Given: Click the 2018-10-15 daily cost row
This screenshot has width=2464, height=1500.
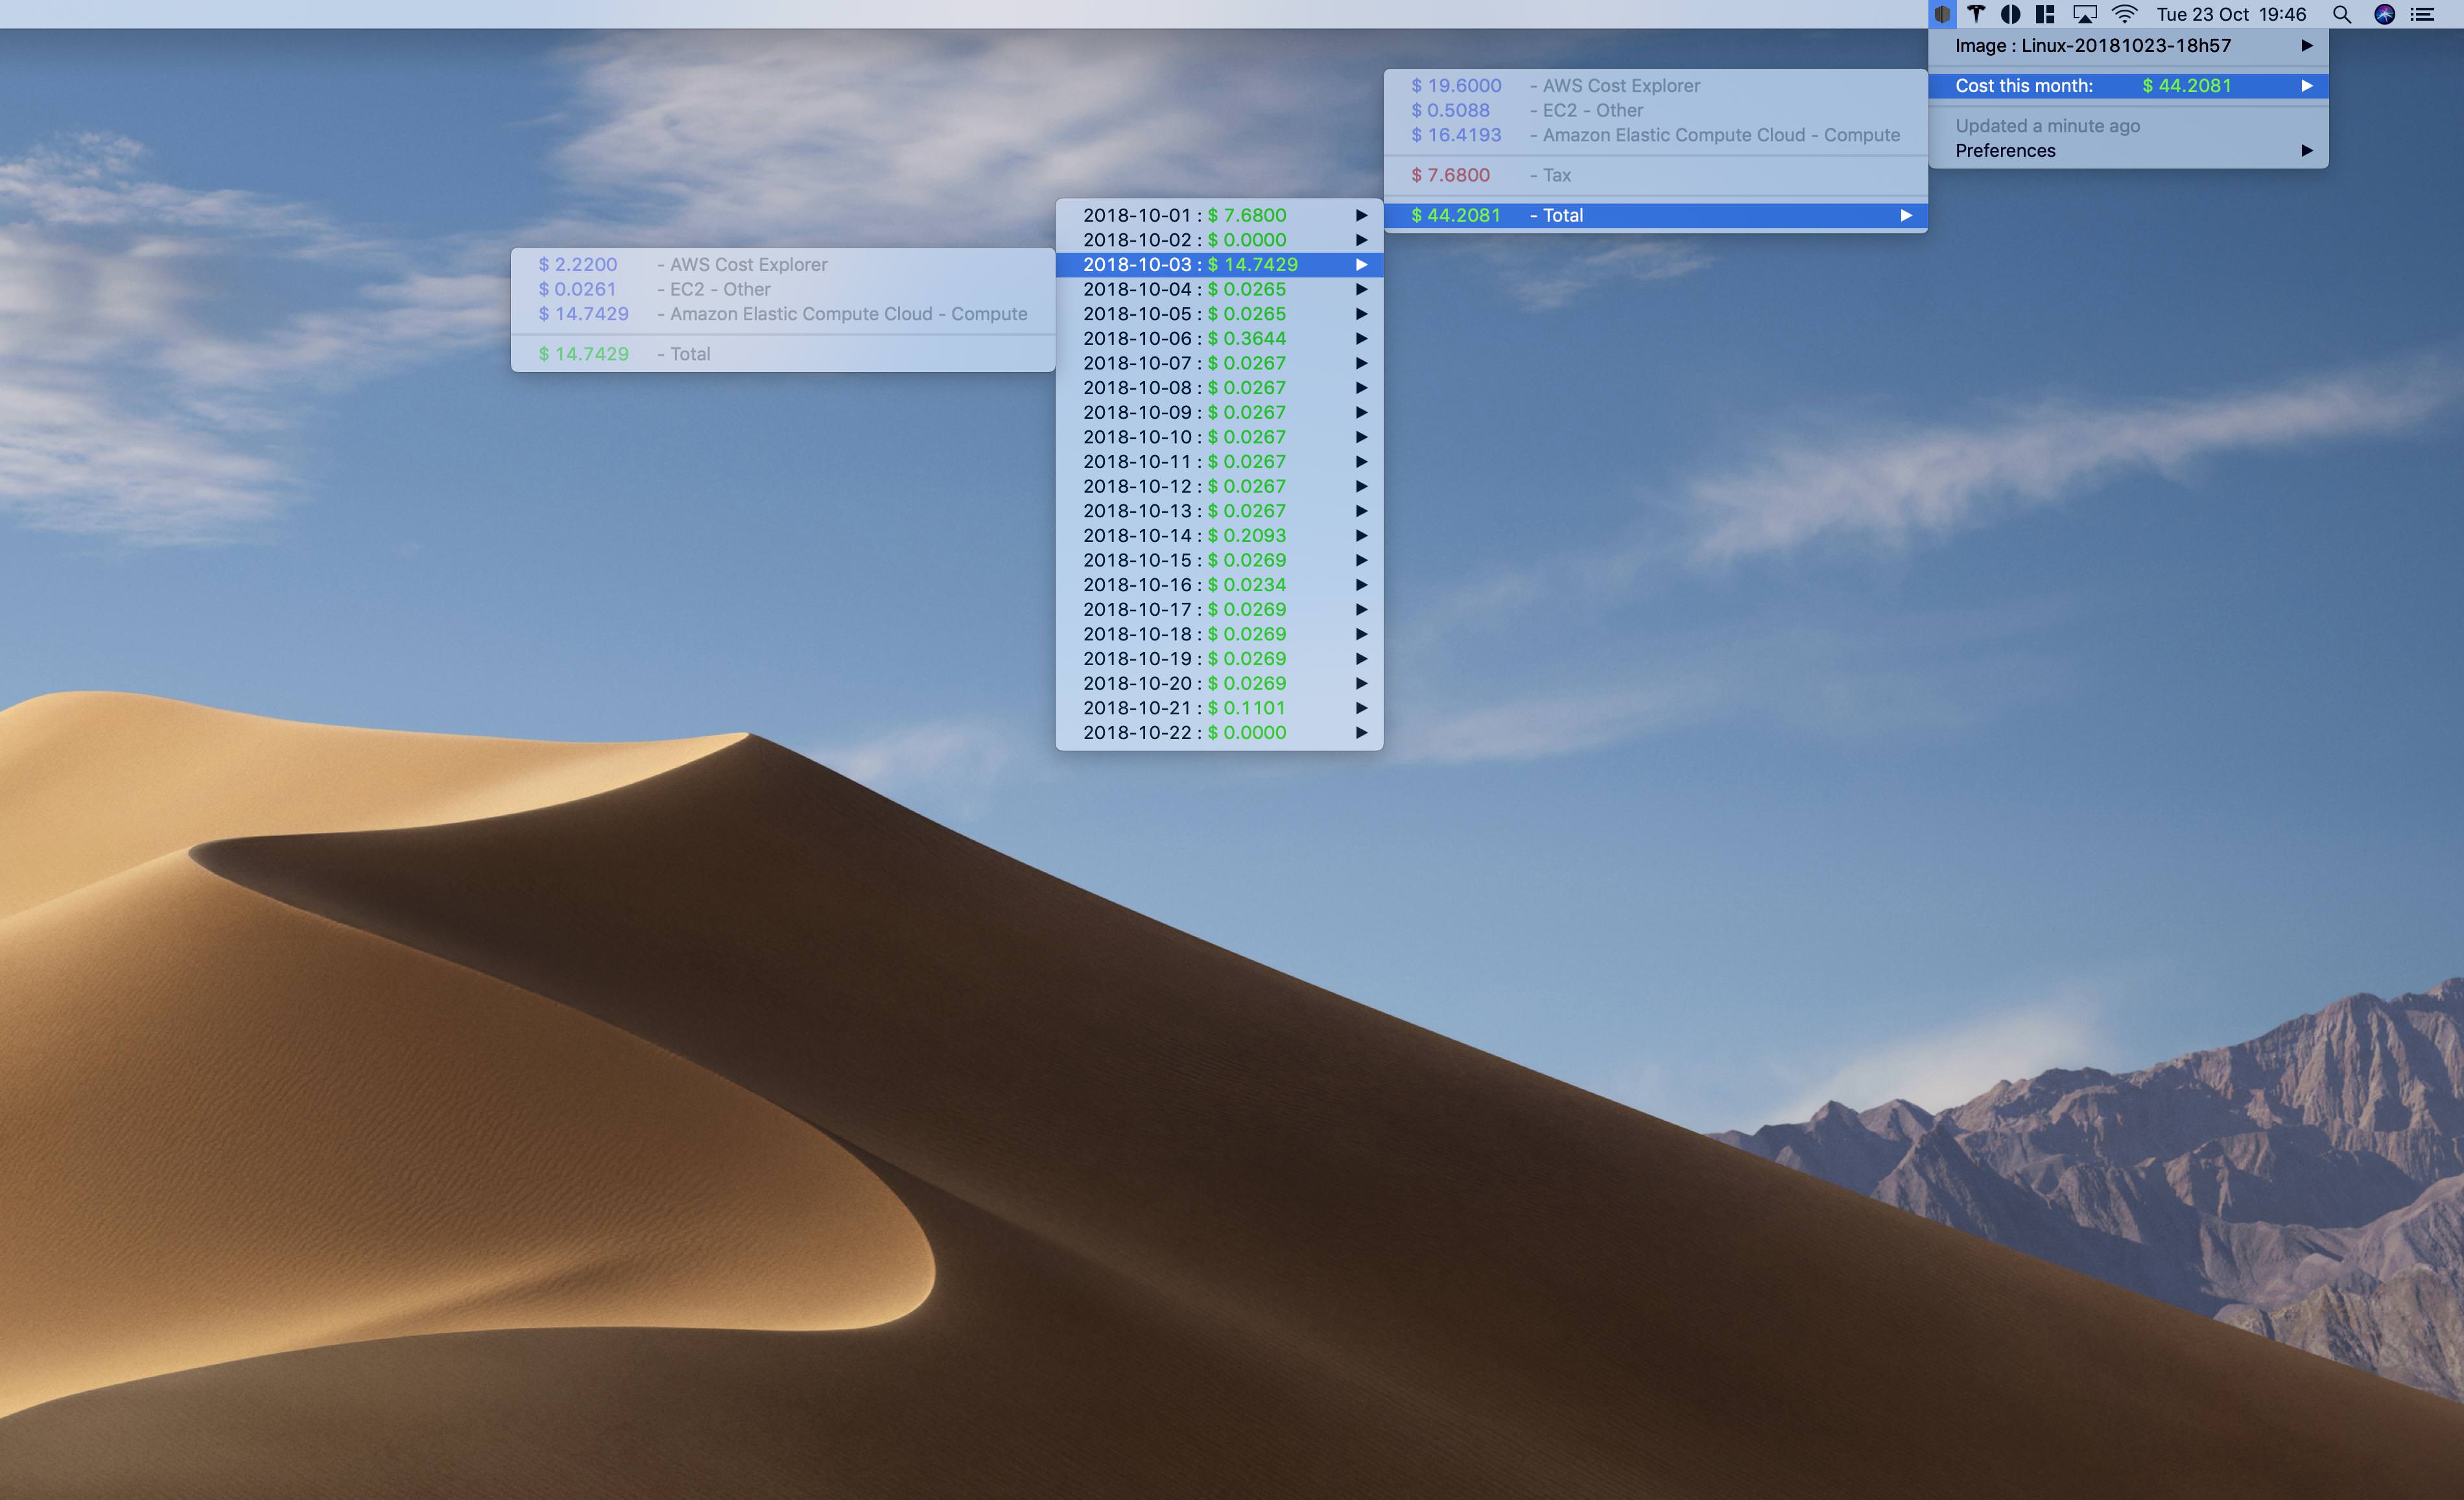Looking at the screenshot, I should click(x=1219, y=560).
